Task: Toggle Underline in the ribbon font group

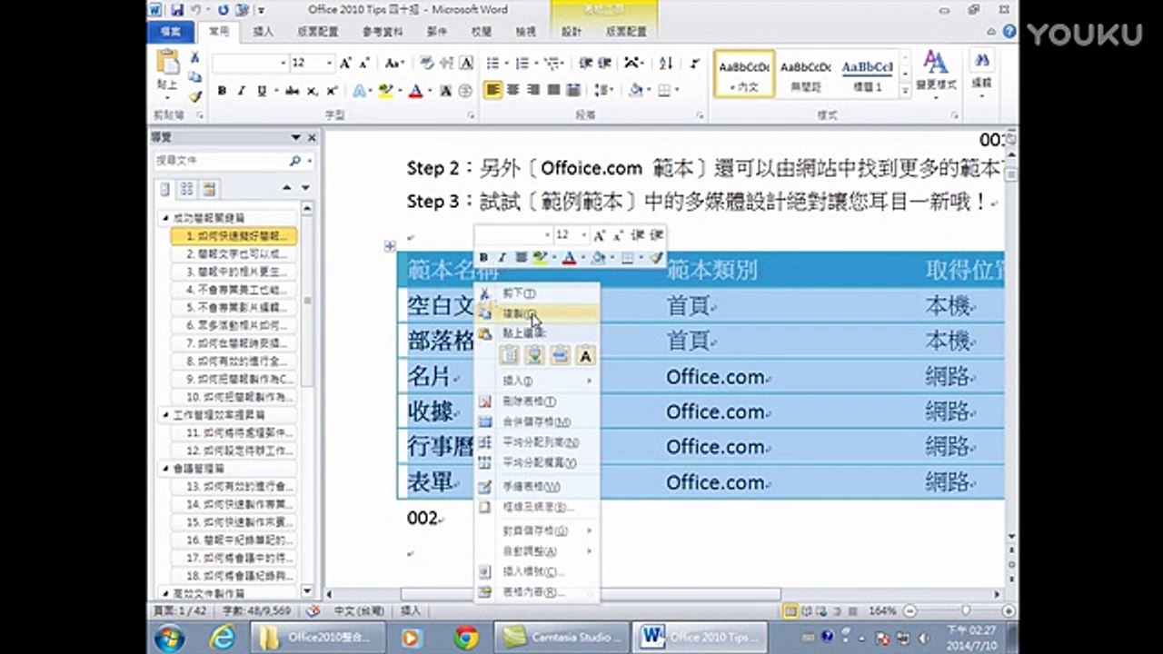Action: (x=262, y=91)
